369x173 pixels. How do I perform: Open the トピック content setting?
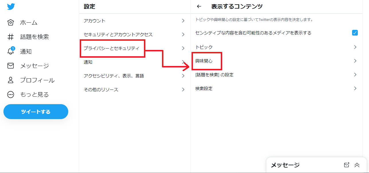(x=276, y=47)
